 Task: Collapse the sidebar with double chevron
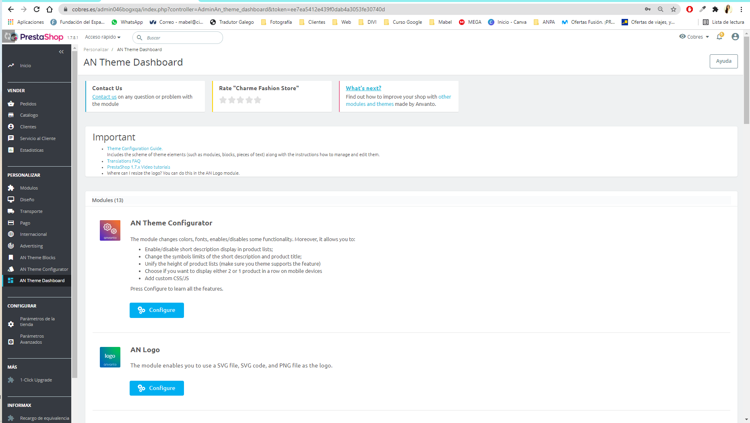click(x=61, y=52)
